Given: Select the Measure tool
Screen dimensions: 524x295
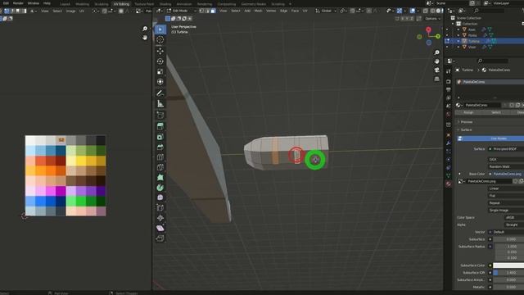Looking at the screenshot, I should (160, 104).
